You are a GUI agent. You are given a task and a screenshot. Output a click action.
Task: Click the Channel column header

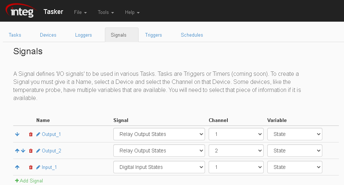tap(218, 120)
